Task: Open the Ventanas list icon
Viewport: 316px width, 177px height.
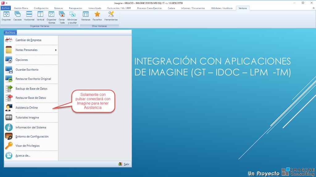Action: [x=86, y=14]
